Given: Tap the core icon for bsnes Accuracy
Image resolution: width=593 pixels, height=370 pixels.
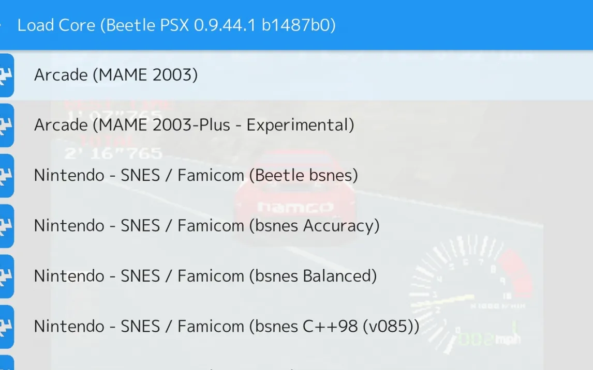Looking at the screenshot, I should coord(6,226).
